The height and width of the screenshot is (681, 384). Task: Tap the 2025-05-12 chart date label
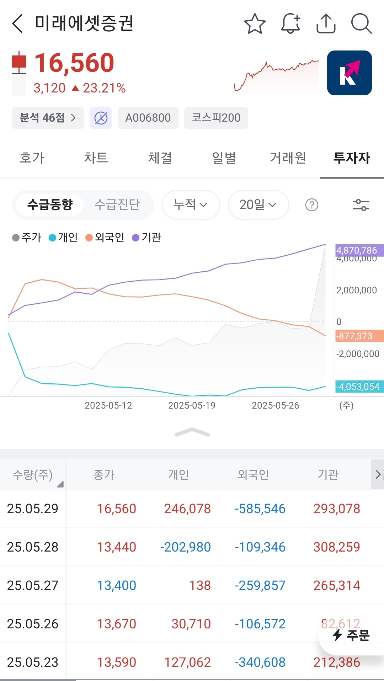108,405
